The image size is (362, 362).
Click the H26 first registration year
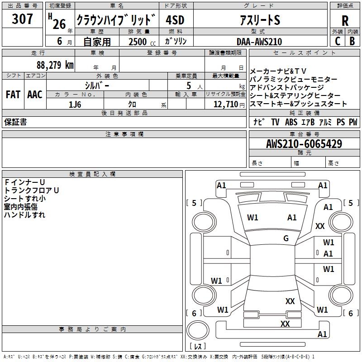(57, 21)
